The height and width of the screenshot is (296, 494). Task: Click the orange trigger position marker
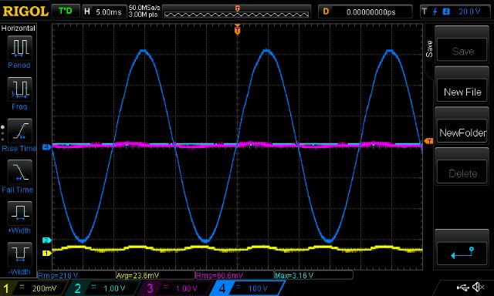[x=238, y=30]
